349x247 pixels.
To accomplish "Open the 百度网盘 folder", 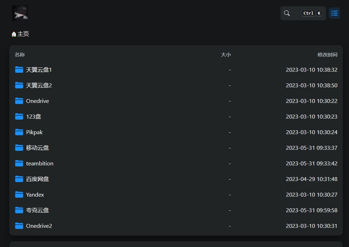I will (x=37, y=179).
